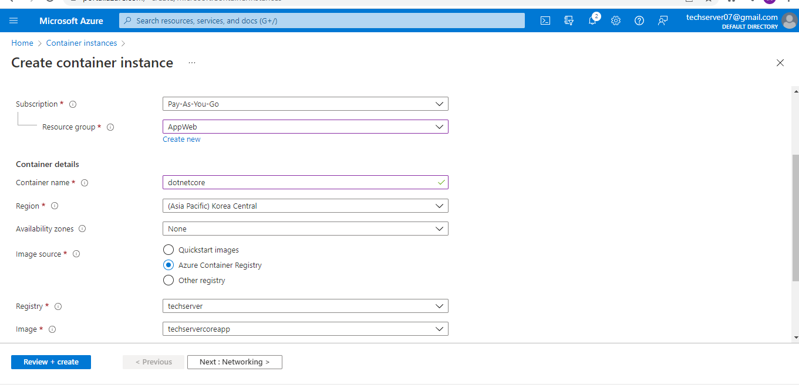The width and height of the screenshot is (799, 385).
Task: Open the Directories and subscriptions filter icon
Action: 569,21
